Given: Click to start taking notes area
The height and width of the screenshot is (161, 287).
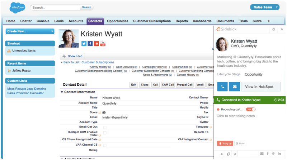Looking at the screenshot, I should pos(237,116).
